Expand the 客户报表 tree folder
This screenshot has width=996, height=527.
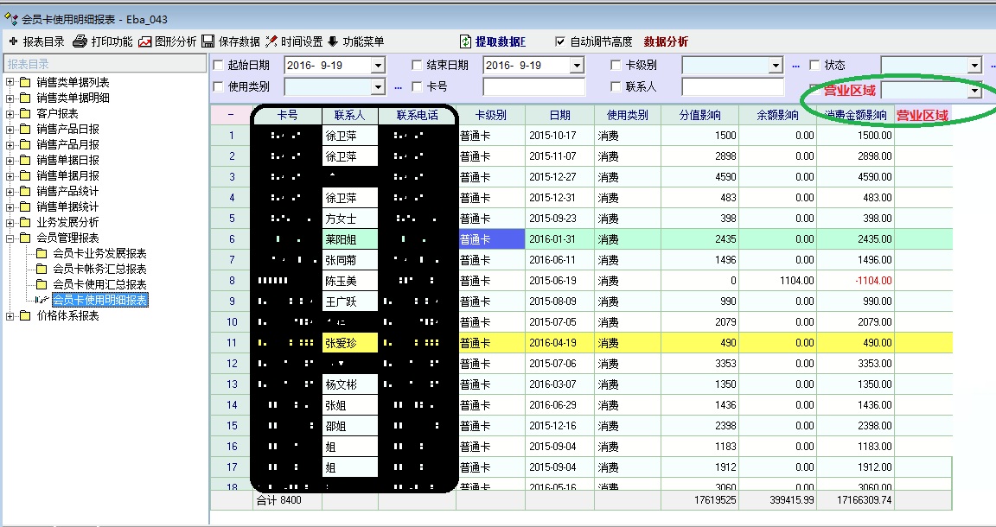pos(10,113)
